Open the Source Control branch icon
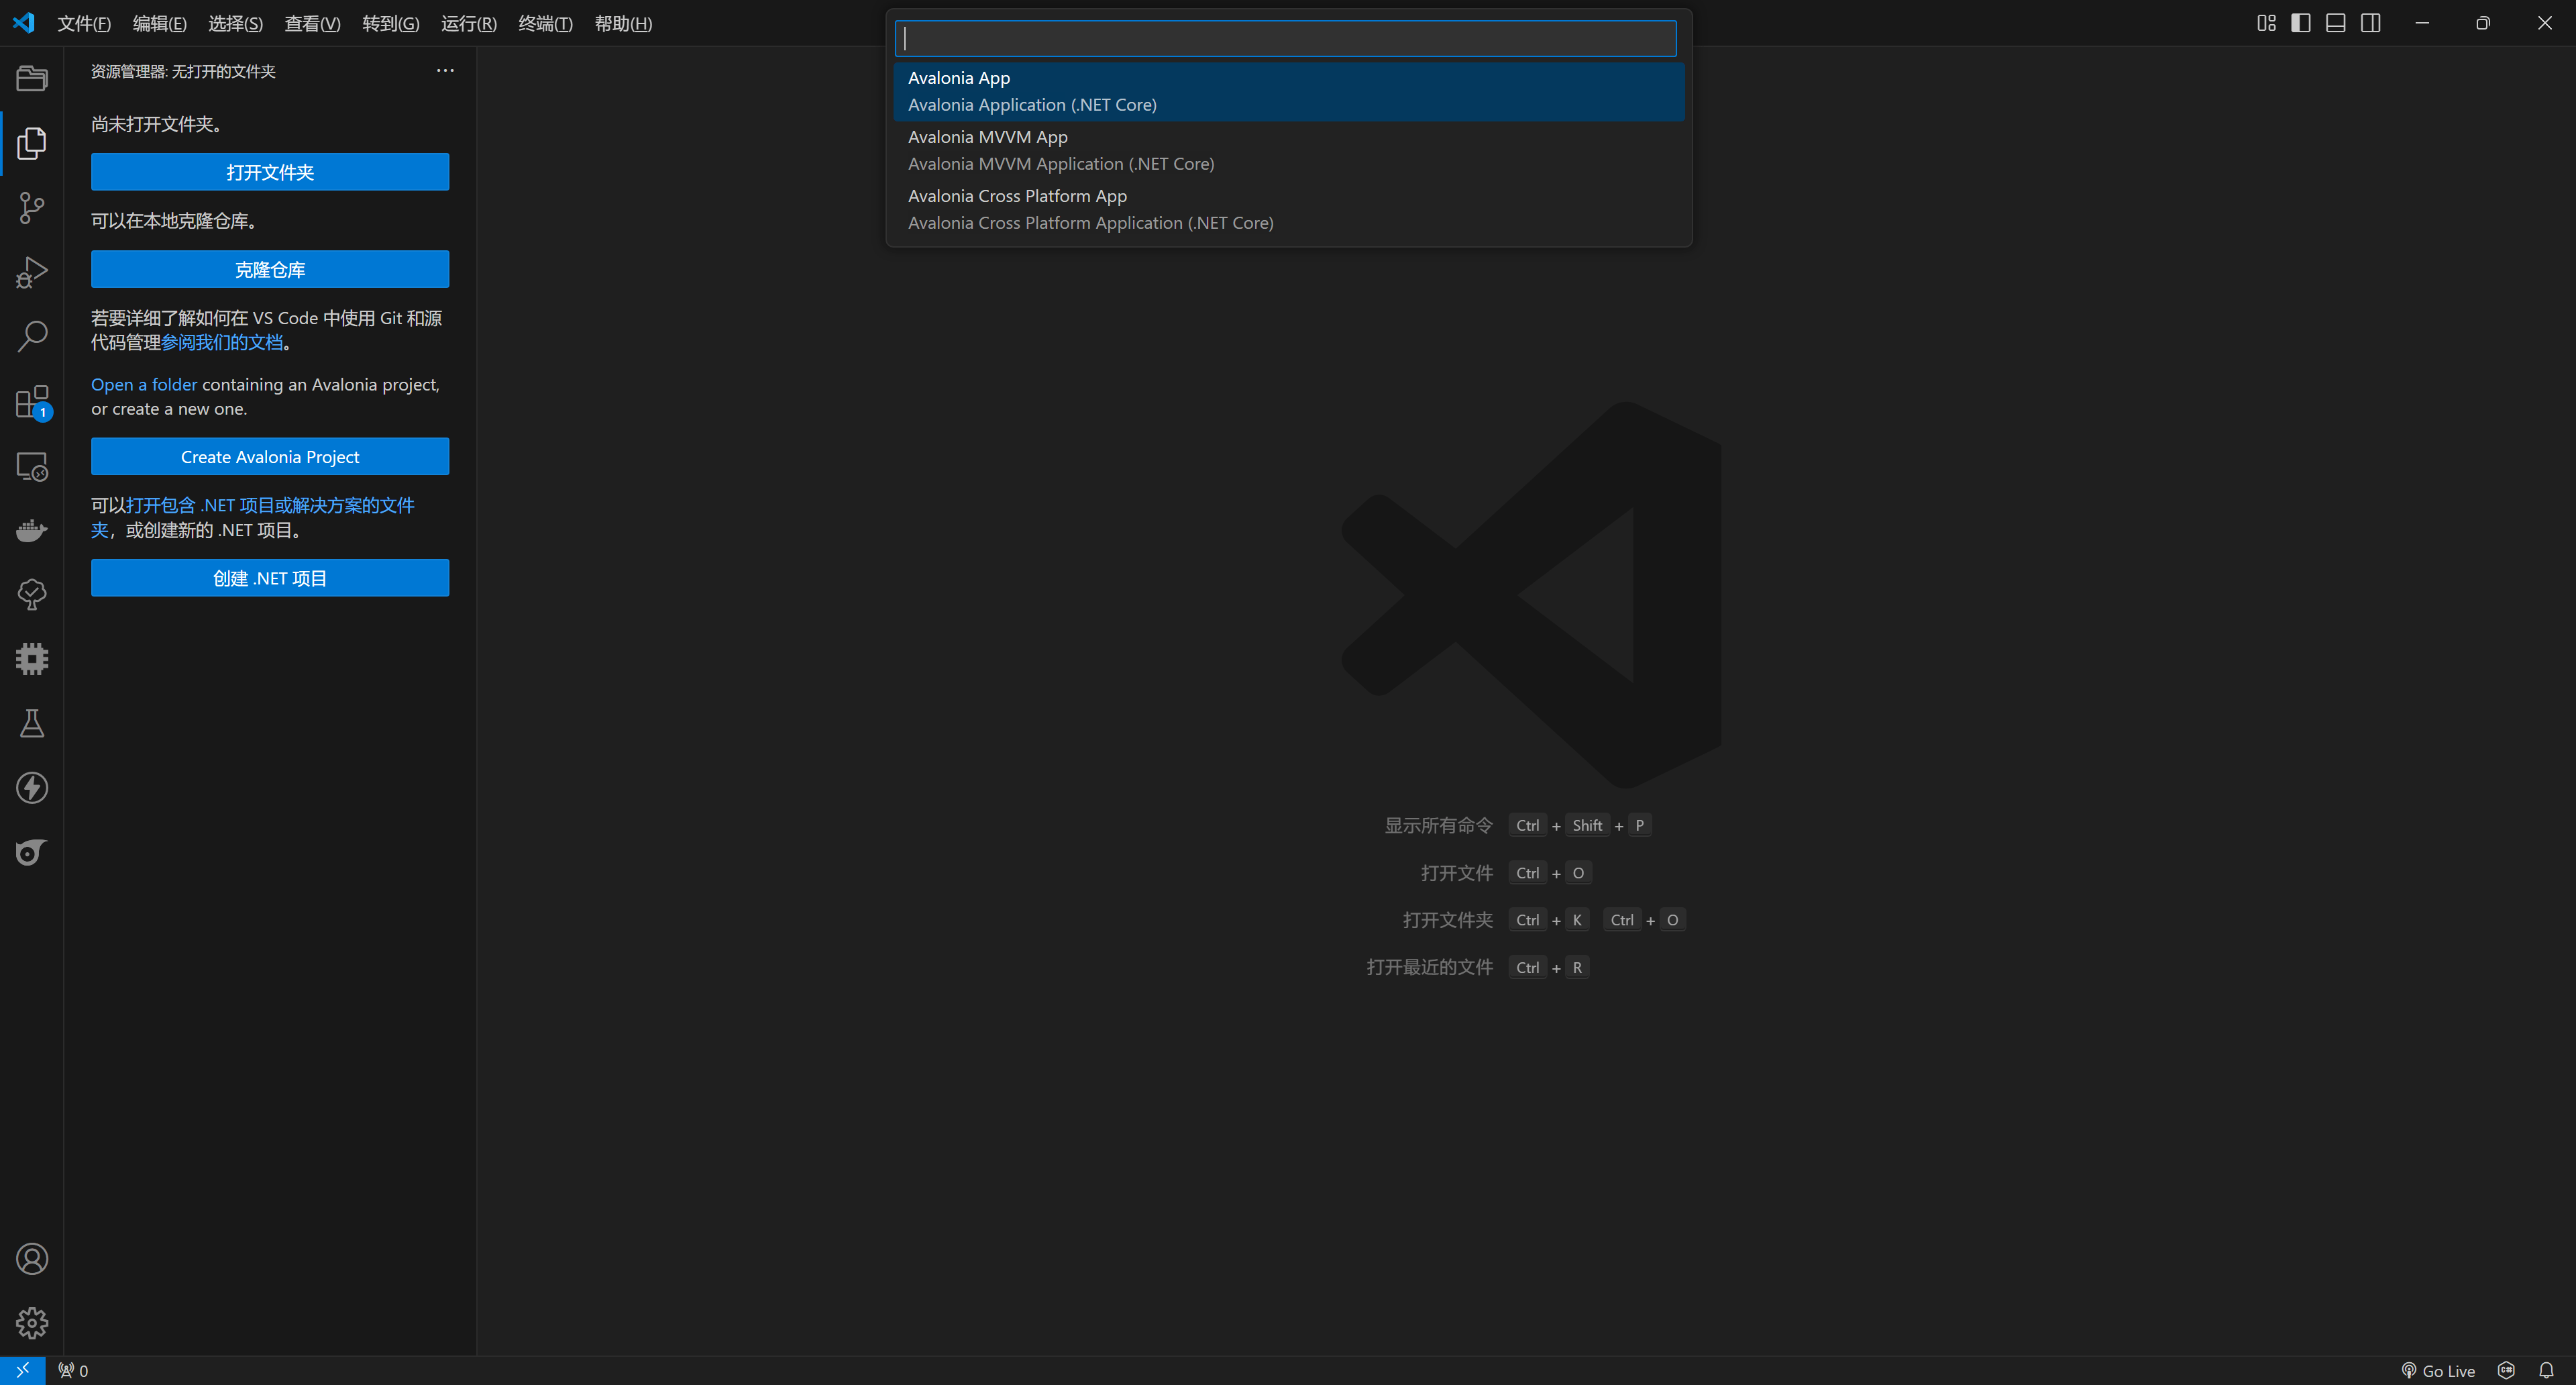The width and height of the screenshot is (2576, 1385). 32,208
